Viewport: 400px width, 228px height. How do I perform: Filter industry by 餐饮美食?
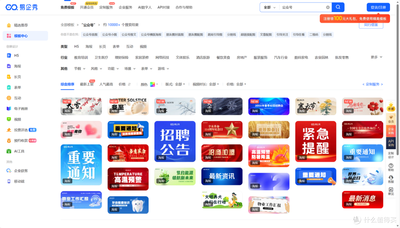click(x=223, y=58)
